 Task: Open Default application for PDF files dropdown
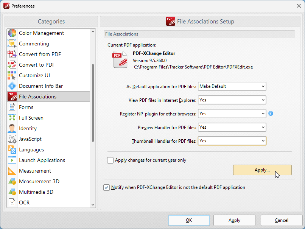(x=232, y=86)
